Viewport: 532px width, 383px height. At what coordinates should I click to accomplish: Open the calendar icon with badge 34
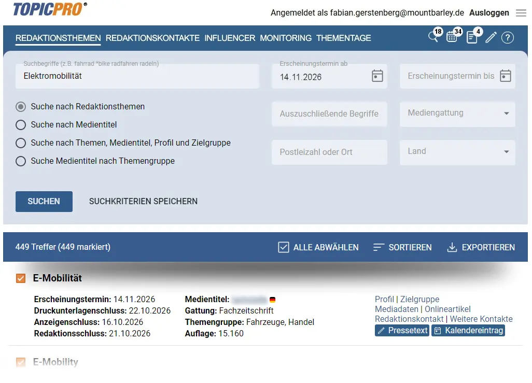pyautogui.click(x=452, y=37)
